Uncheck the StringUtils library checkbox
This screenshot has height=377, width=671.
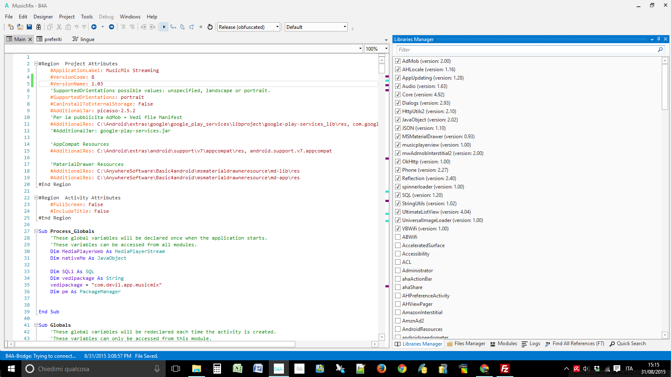398,204
